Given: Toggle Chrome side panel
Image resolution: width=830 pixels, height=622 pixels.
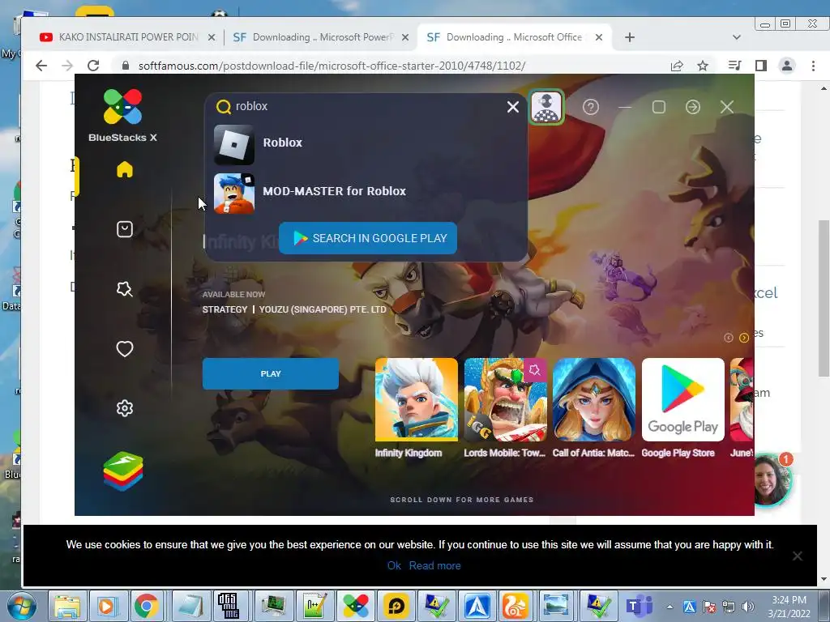Looking at the screenshot, I should pyautogui.click(x=760, y=66).
